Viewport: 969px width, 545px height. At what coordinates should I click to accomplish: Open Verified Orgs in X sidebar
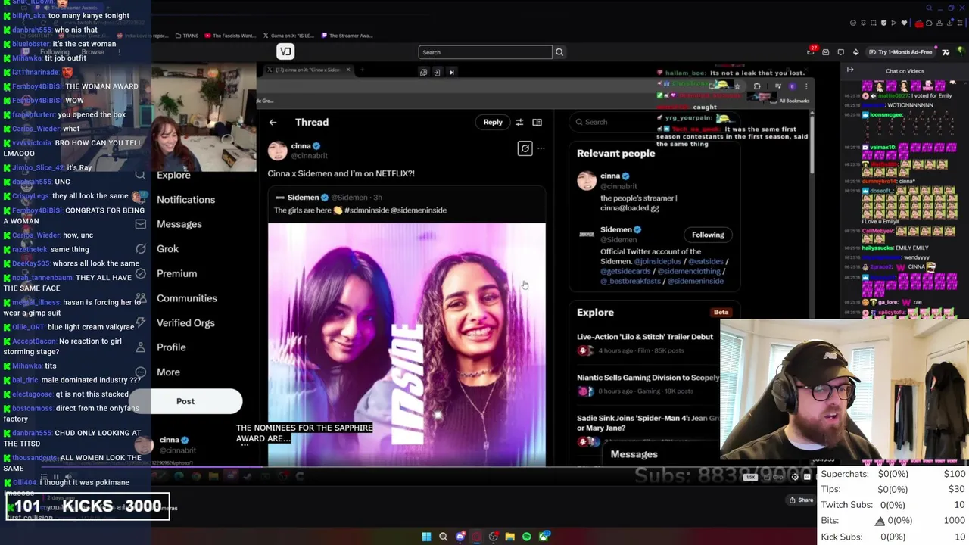(185, 322)
